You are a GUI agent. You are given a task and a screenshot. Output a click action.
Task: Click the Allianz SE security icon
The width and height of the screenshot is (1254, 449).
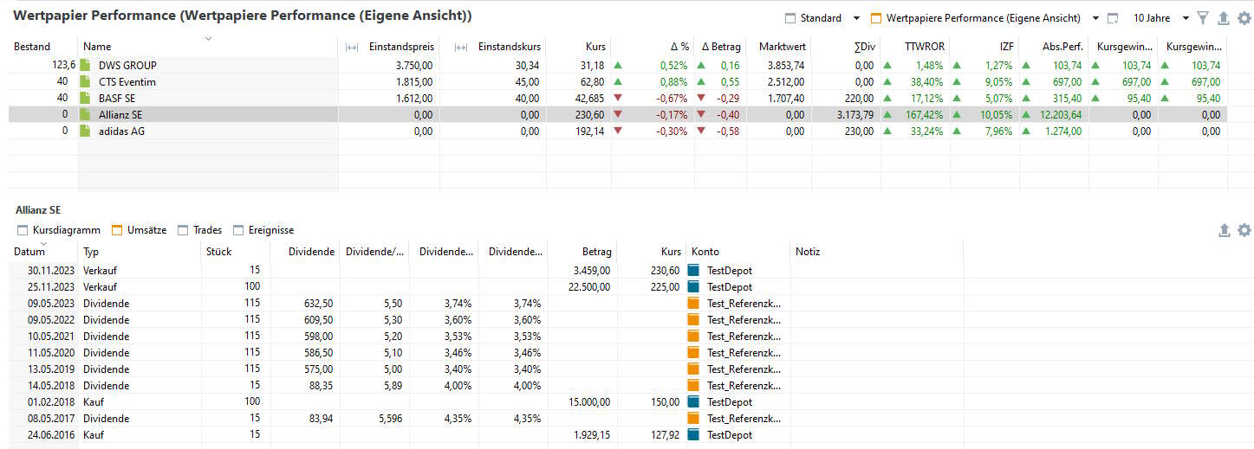(x=85, y=114)
